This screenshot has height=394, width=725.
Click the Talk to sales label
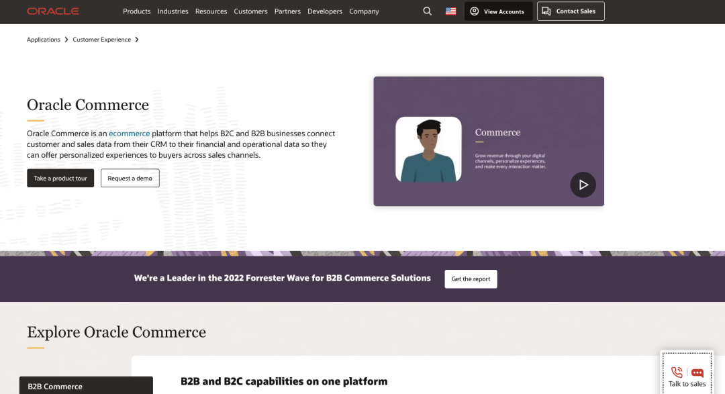(x=687, y=384)
